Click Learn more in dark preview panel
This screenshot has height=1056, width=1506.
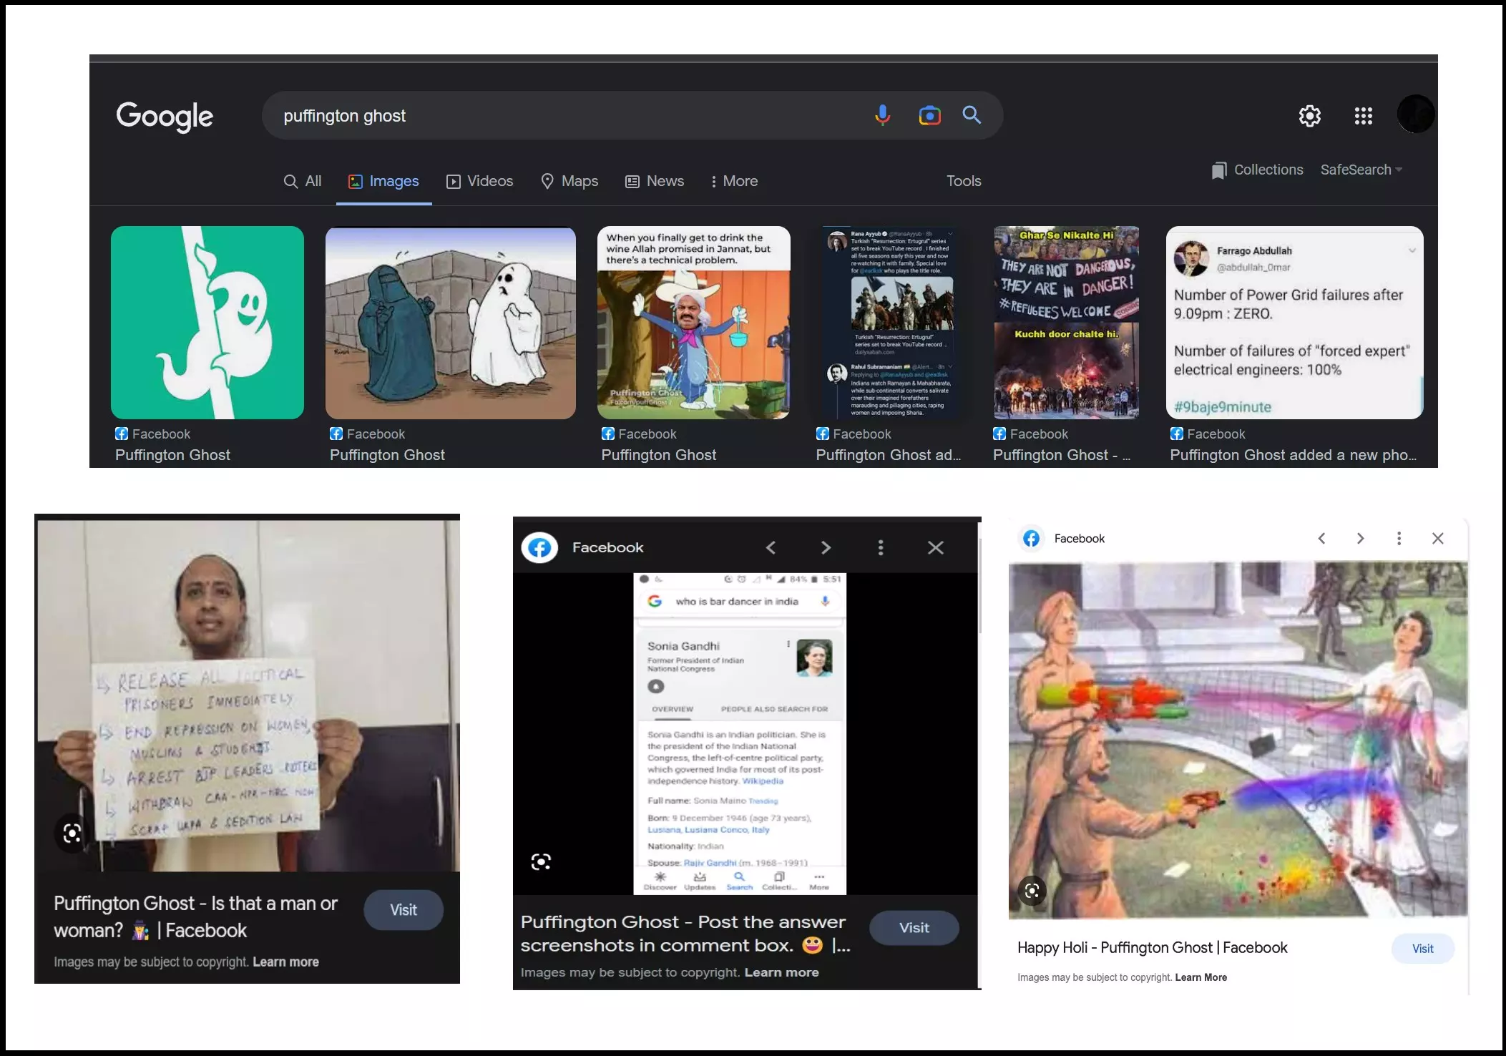pos(781,972)
